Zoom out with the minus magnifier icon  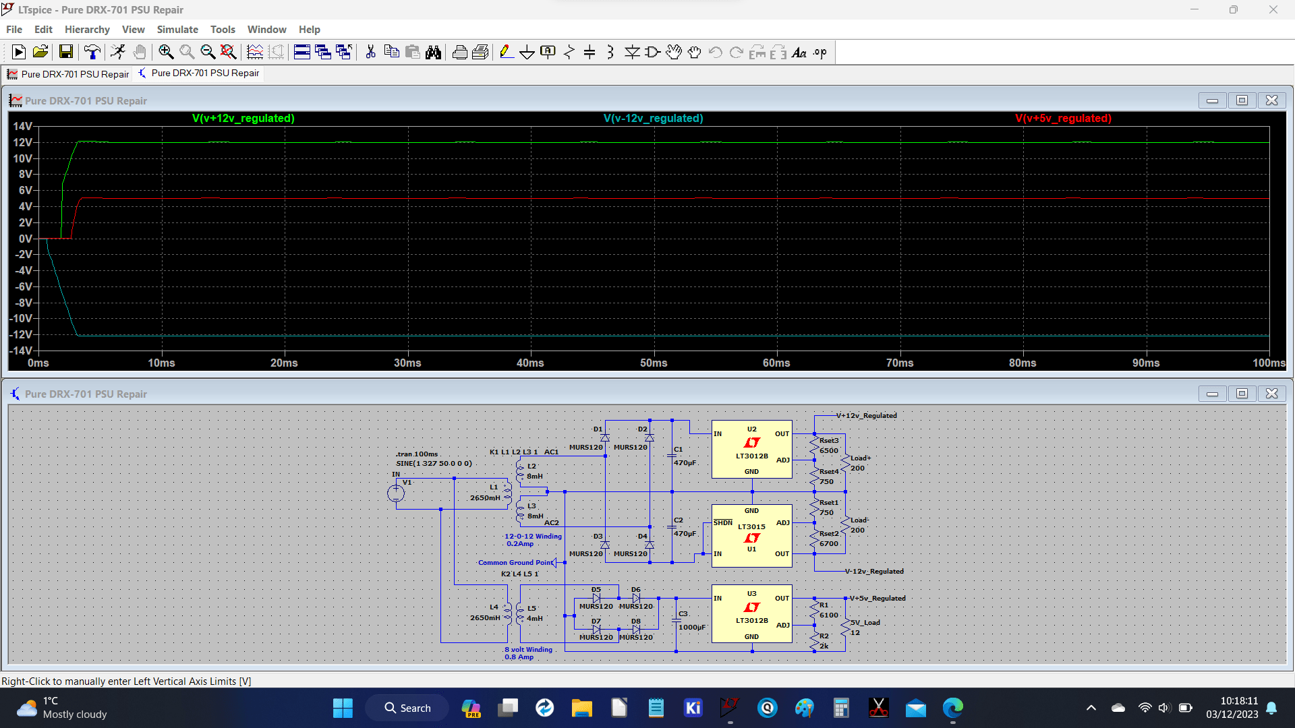click(x=208, y=52)
